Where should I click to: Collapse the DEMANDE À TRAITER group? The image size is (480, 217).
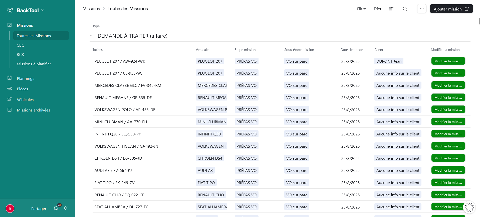point(91,36)
